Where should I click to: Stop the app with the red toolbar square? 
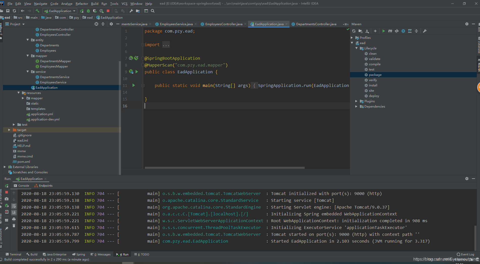[x=108, y=11]
